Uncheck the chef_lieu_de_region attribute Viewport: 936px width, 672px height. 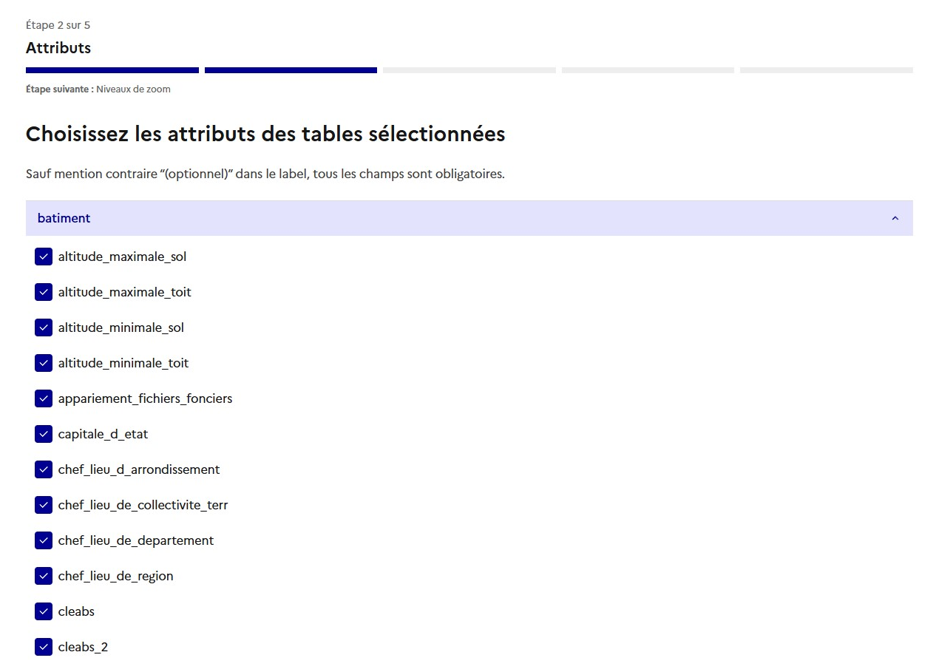44,576
